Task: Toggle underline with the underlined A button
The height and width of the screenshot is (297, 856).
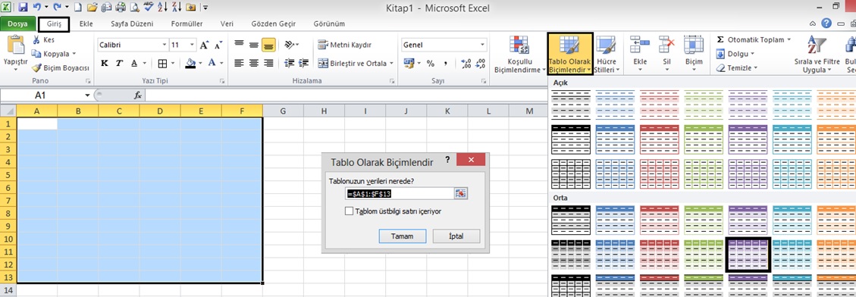Action: click(x=133, y=64)
